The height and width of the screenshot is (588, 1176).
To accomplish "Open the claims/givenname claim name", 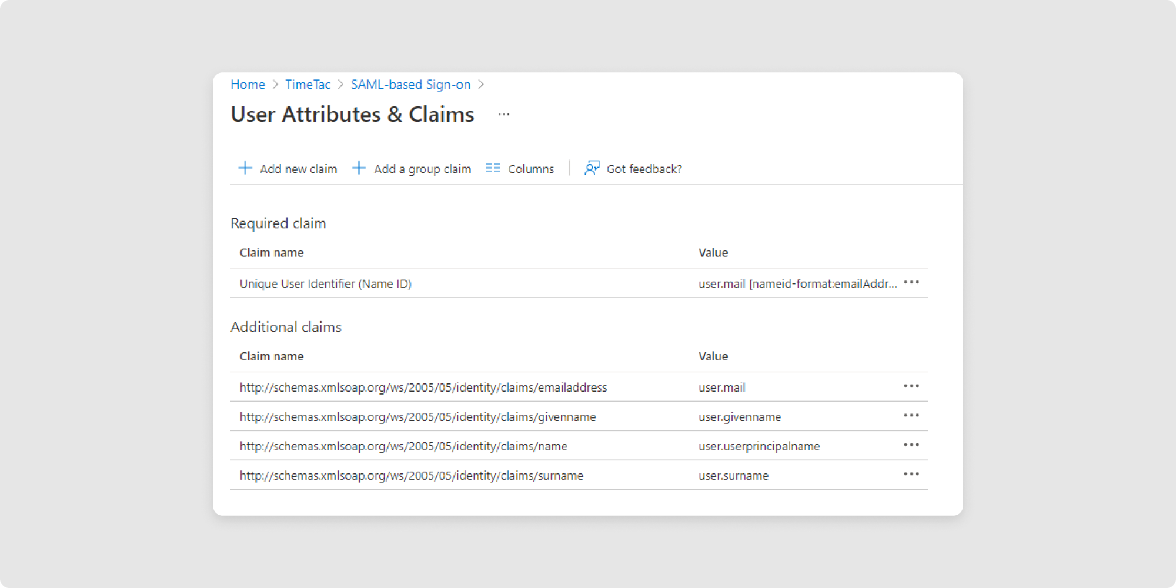I will pos(417,417).
